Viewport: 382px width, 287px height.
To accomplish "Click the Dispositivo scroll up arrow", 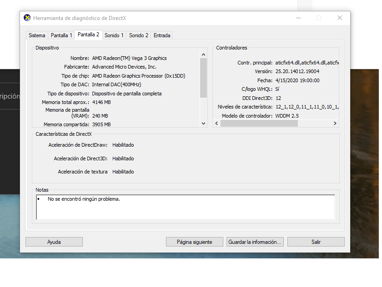I will (203, 54).
